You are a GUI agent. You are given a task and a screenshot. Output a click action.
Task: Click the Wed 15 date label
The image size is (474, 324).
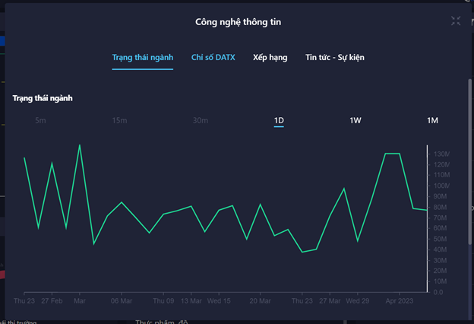219,301
